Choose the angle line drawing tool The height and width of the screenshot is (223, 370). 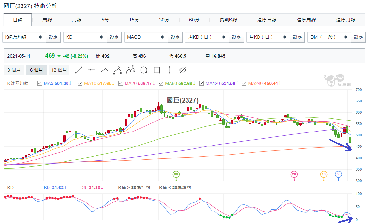[105, 70]
